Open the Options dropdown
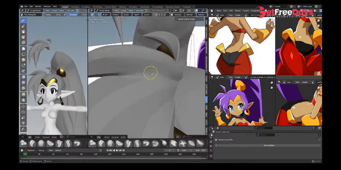Image resolution: width=341 pixels, height=170 pixels. (x=202, y=15)
